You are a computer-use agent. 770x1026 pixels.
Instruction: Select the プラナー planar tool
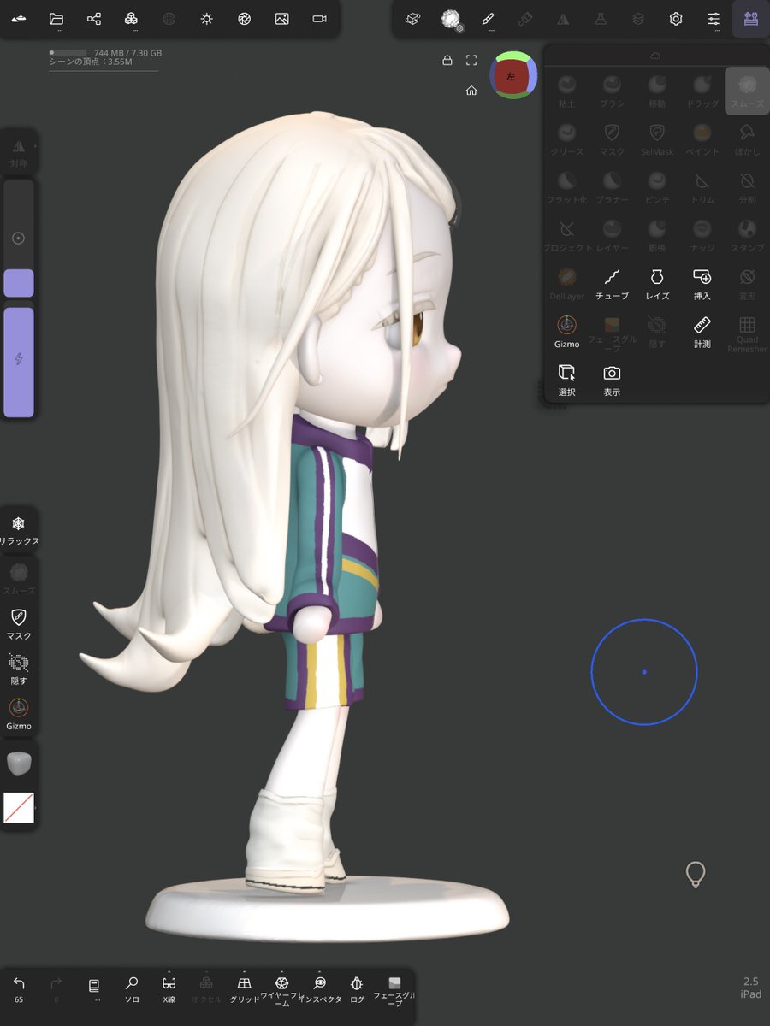[x=612, y=186]
